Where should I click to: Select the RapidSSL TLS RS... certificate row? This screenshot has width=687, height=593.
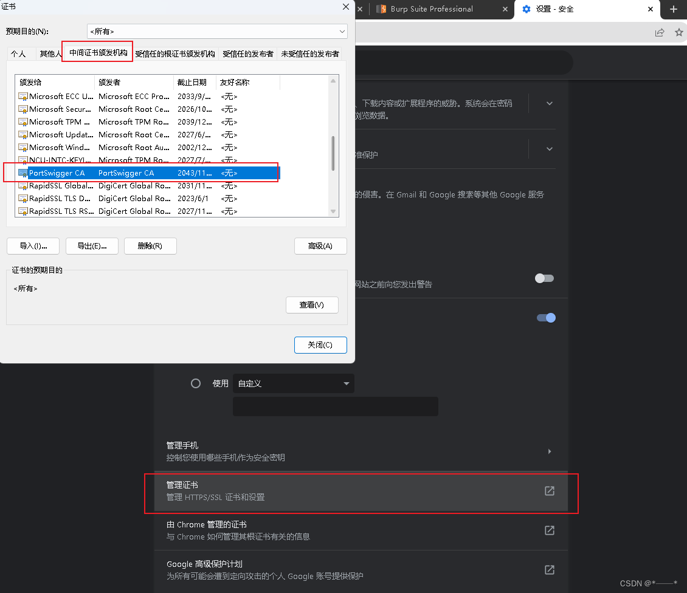[148, 211]
